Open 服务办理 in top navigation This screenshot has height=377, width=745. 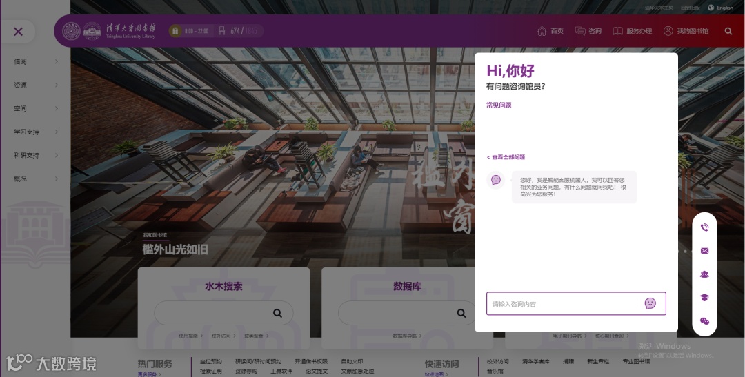coord(639,31)
